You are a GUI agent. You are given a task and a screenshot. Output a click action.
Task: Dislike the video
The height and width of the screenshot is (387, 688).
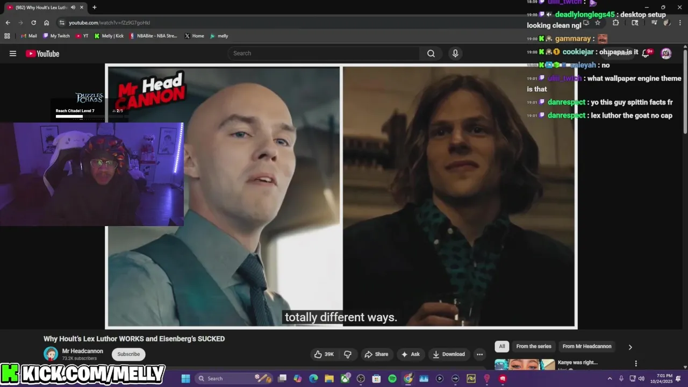[x=348, y=354]
